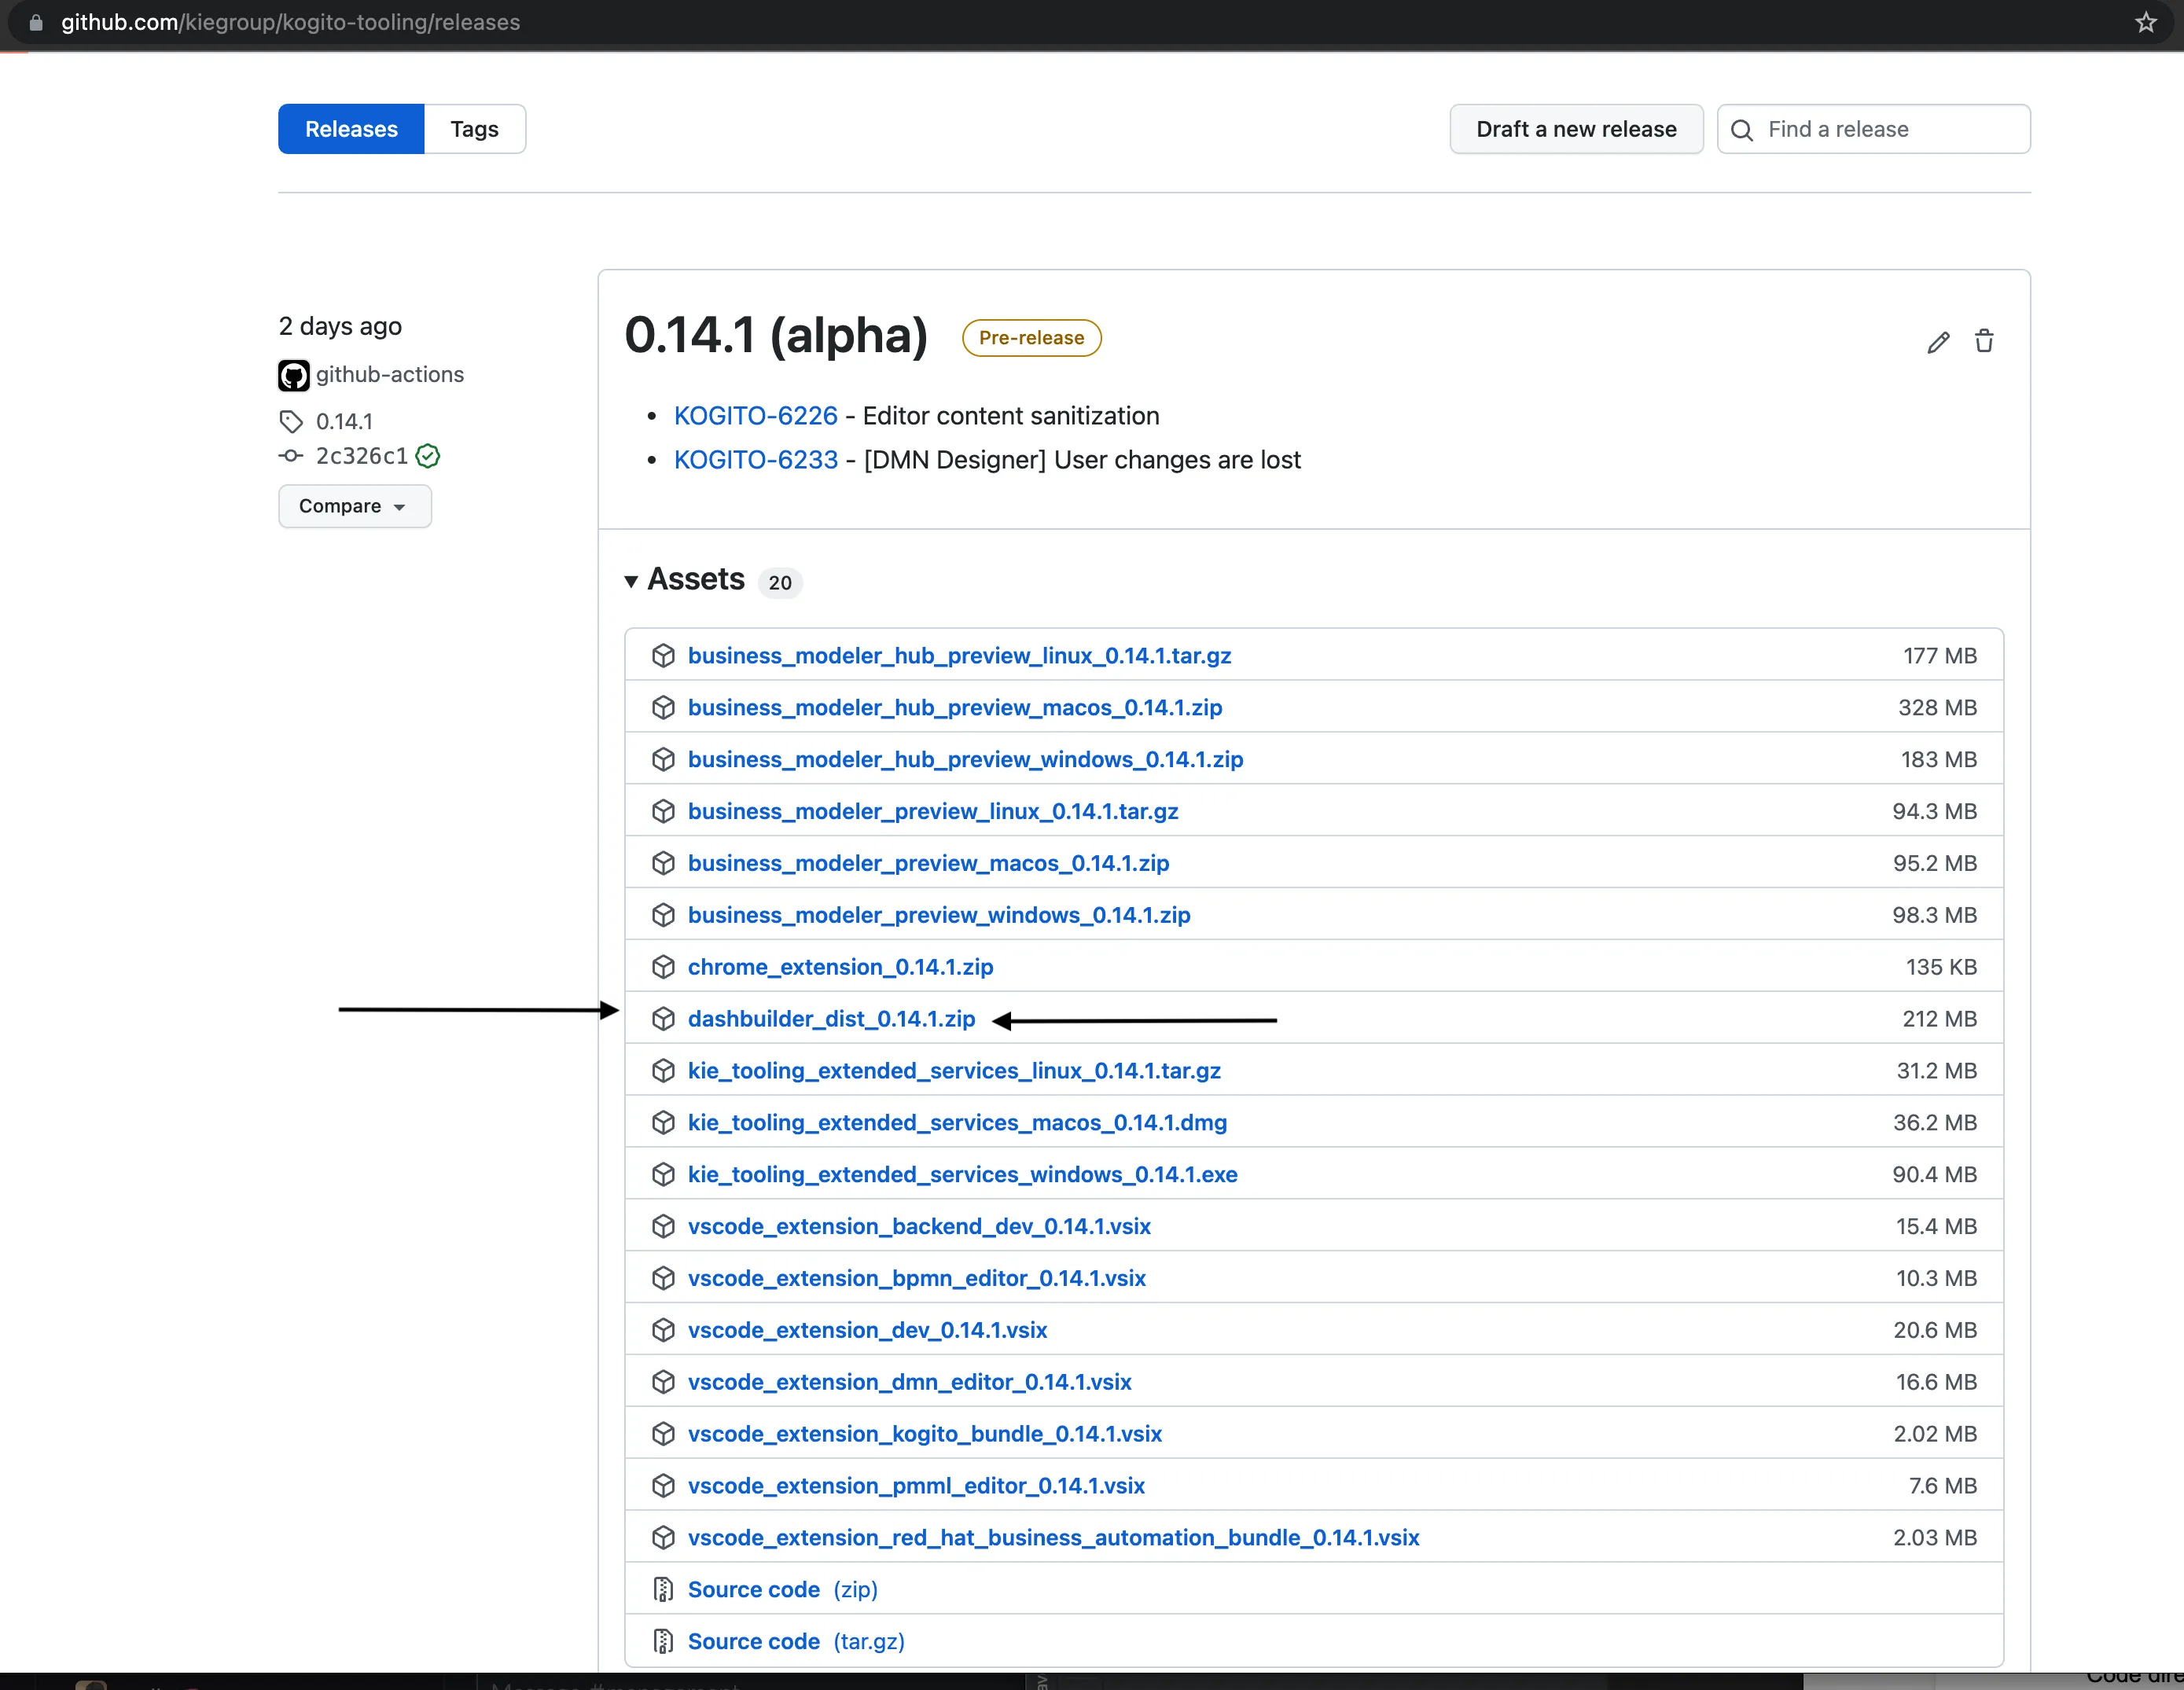This screenshot has width=2184, height=1690.
Task: Download business_modeler_preview_macos_0.14.1.zip
Action: point(928,863)
